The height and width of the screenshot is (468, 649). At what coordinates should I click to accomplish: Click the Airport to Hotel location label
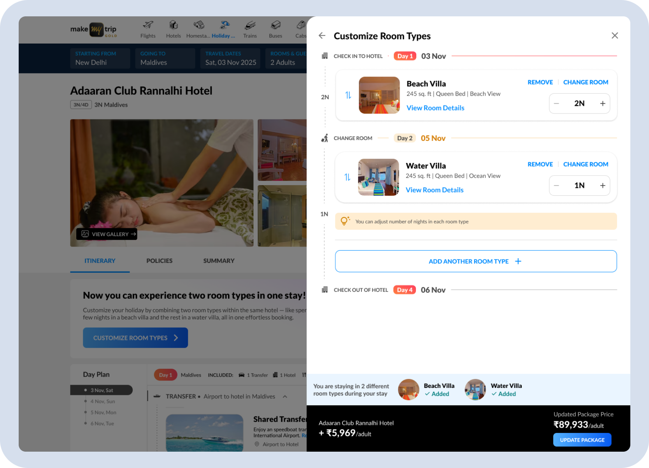(277, 444)
